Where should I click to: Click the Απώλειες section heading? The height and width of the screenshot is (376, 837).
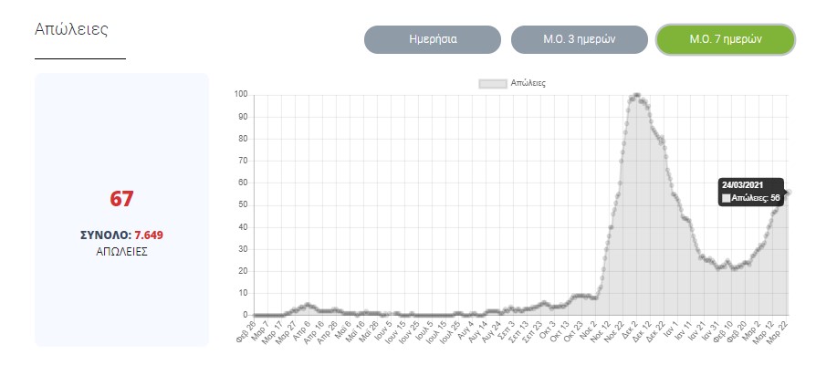tap(71, 28)
